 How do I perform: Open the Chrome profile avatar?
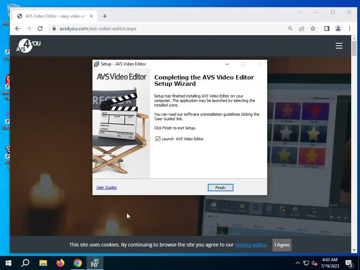pyautogui.click(x=338, y=28)
